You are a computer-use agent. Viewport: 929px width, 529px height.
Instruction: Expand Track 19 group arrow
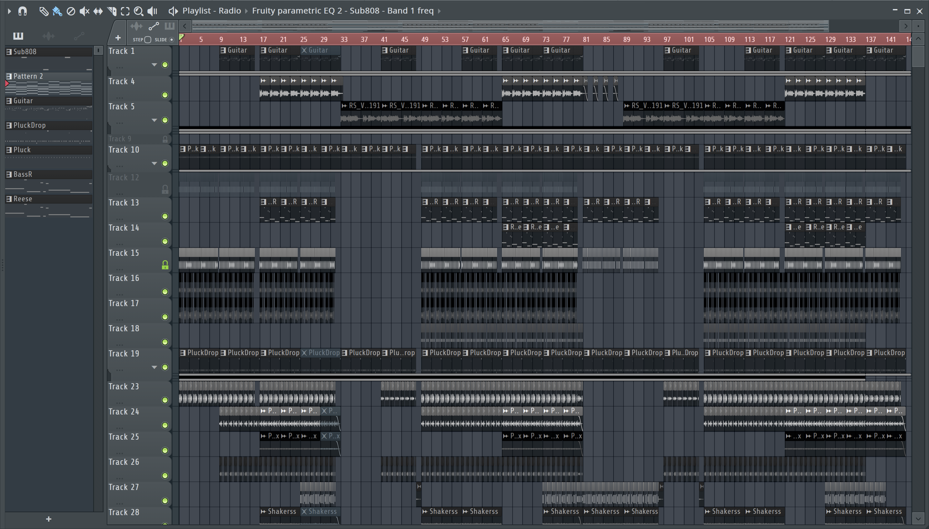pyautogui.click(x=155, y=367)
